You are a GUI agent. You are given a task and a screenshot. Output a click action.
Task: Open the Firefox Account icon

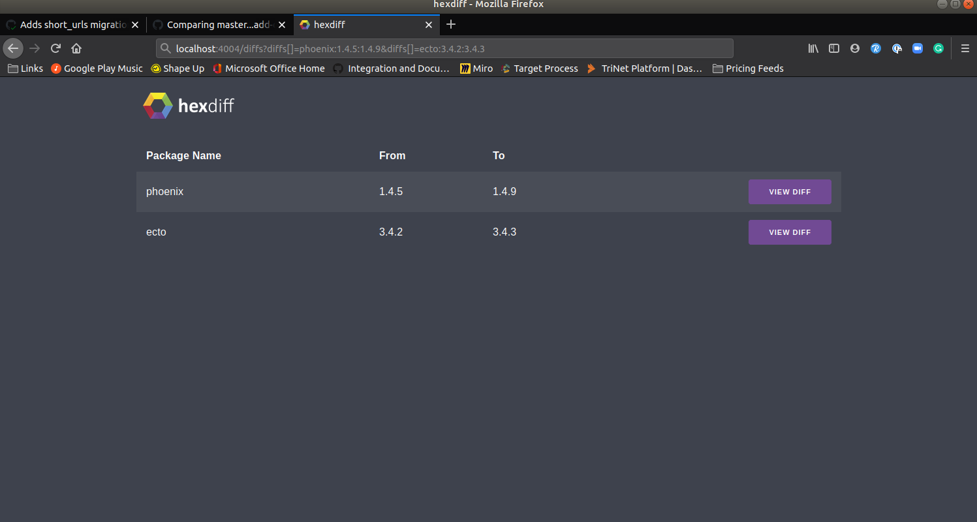pyautogui.click(x=855, y=48)
